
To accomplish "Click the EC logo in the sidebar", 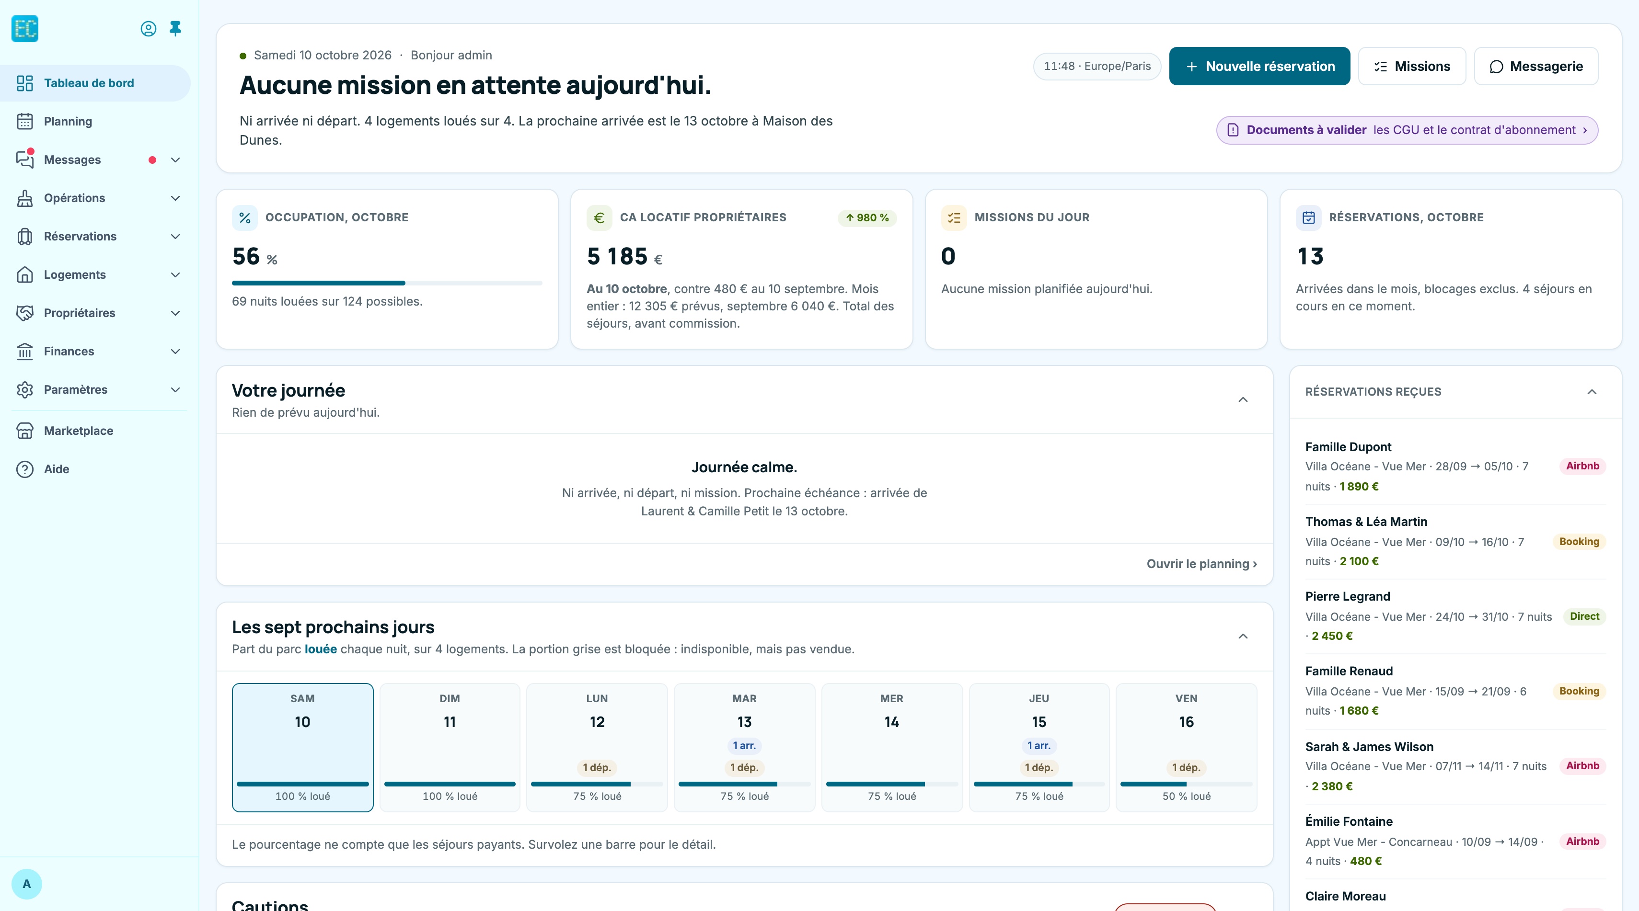I will click(25, 29).
